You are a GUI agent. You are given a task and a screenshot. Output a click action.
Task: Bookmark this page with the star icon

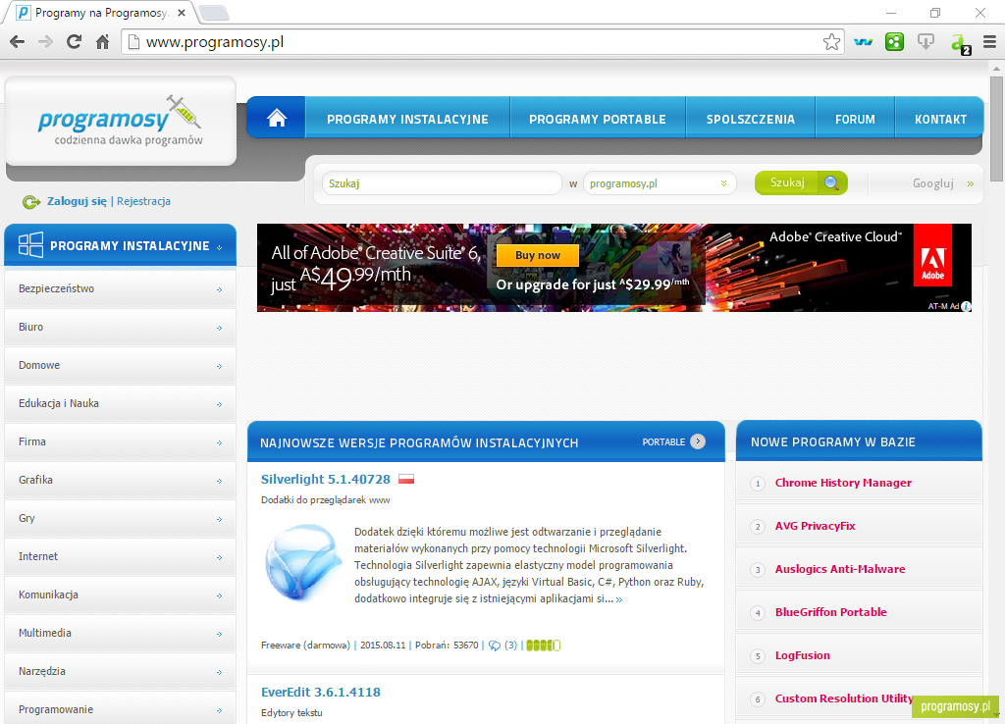pyautogui.click(x=831, y=42)
